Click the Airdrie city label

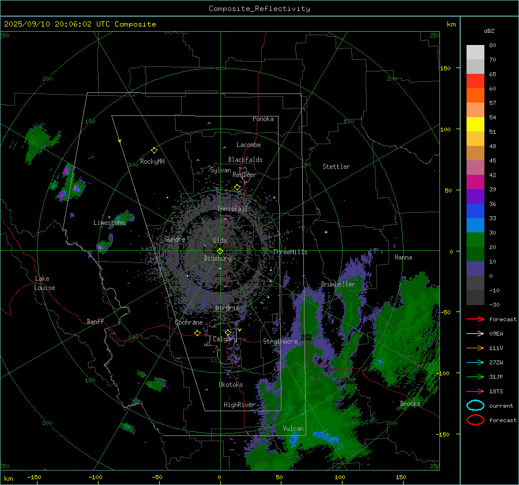click(x=227, y=308)
